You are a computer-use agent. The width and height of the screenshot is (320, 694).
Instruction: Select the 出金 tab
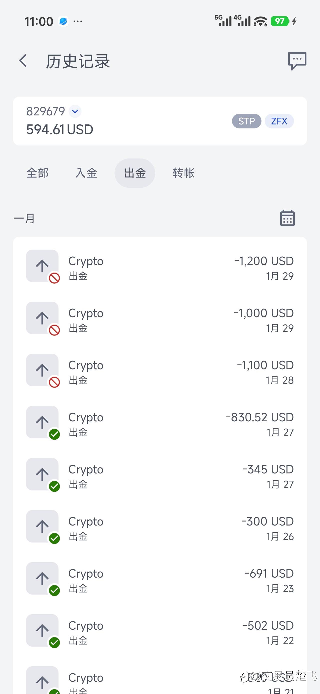pyautogui.click(x=135, y=173)
